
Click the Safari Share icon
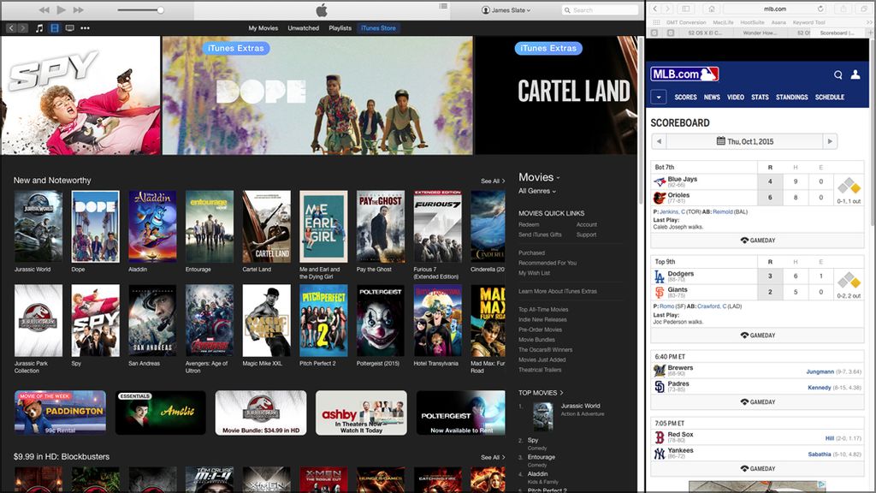click(x=844, y=8)
